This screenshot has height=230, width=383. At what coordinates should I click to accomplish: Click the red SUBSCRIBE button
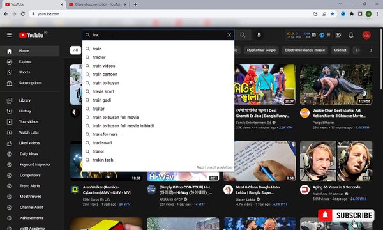click(x=347, y=215)
